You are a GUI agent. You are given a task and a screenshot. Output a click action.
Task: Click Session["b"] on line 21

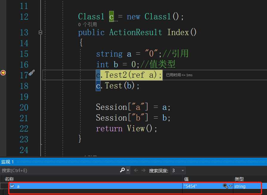click(122, 118)
